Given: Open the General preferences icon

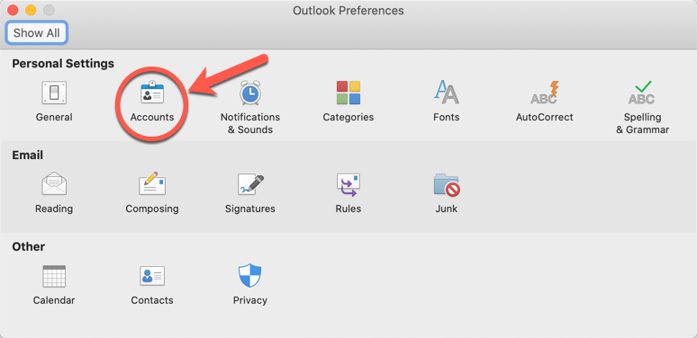Looking at the screenshot, I should pyautogui.click(x=54, y=93).
